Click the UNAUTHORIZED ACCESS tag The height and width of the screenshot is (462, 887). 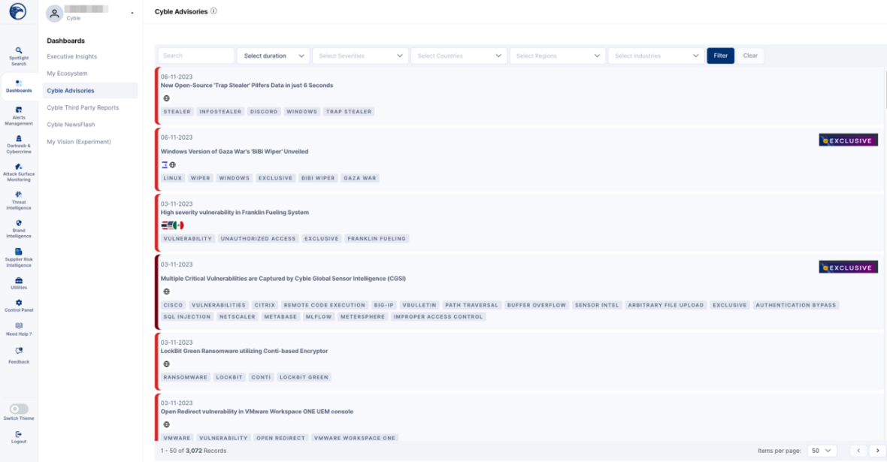(258, 239)
